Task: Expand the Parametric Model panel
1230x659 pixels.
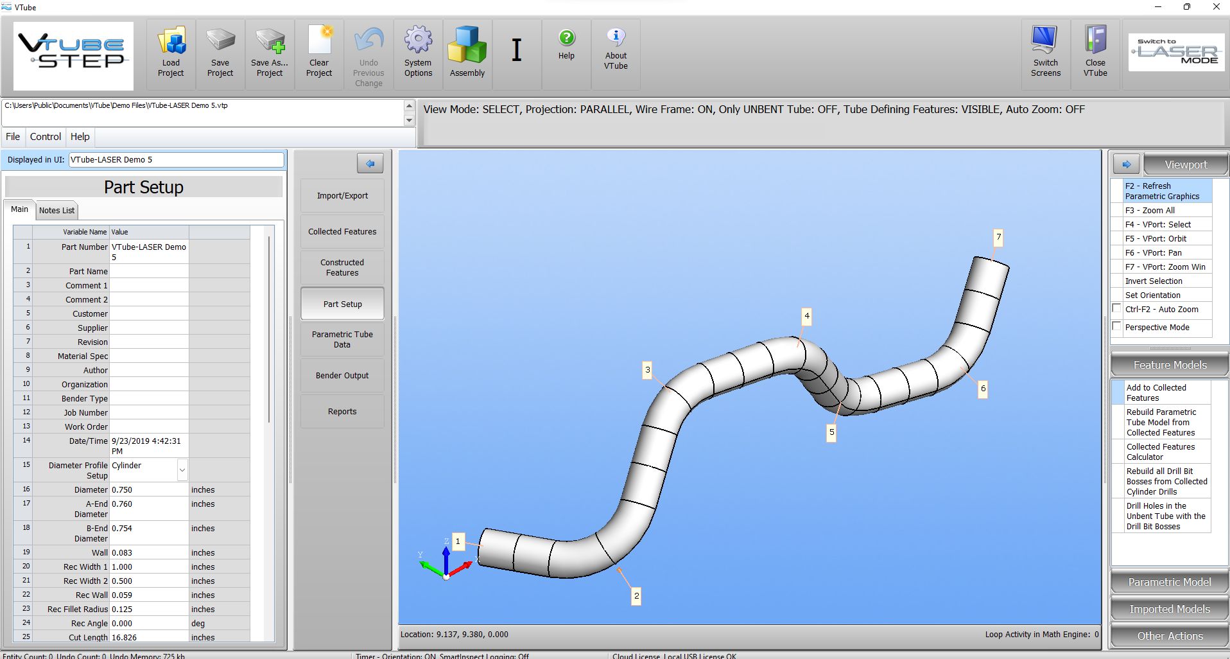Action: (x=1169, y=582)
